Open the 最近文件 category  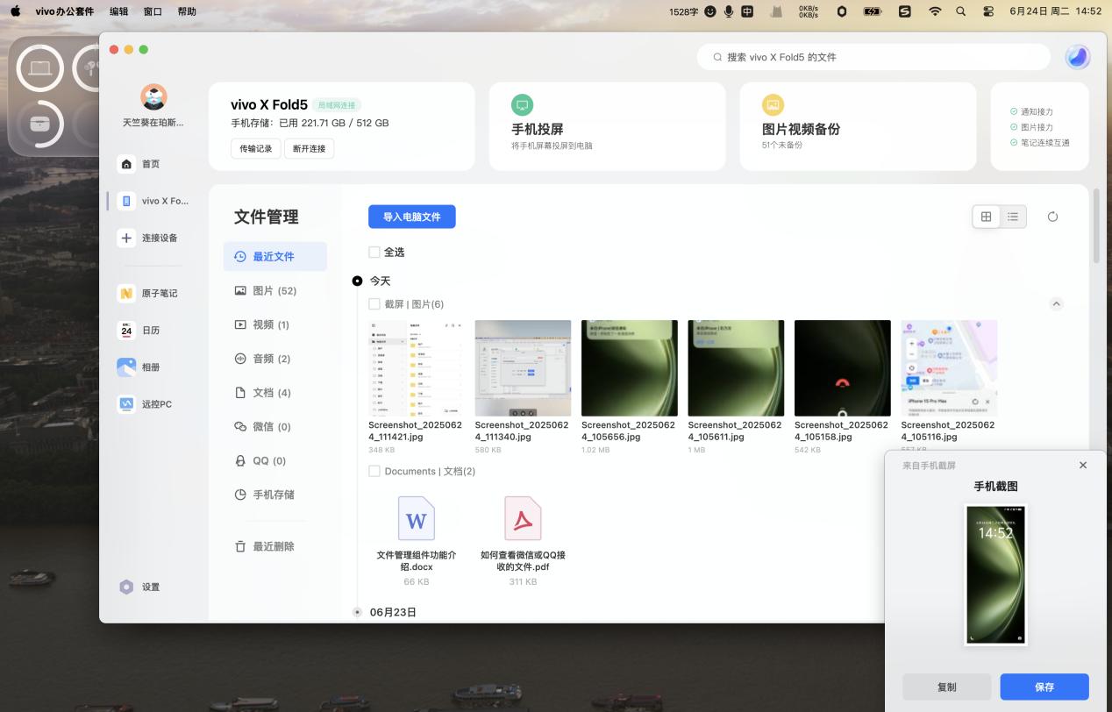(x=274, y=256)
